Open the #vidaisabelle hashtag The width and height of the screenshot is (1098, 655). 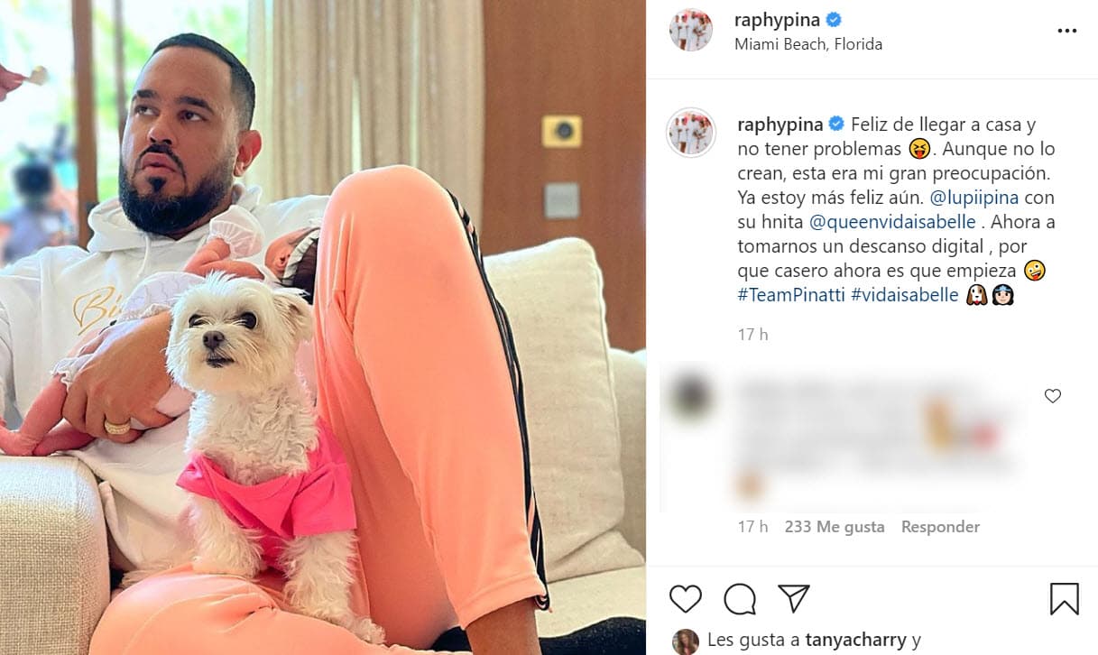905,295
